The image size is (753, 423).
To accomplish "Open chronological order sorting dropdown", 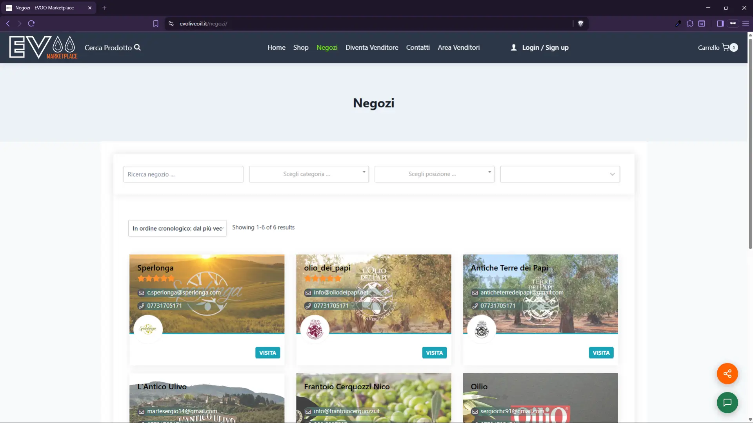I will 177,228.
